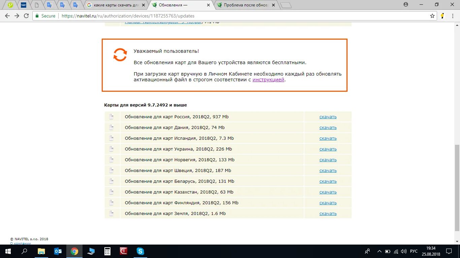The height and width of the screenshot is (258, 460).
Task: Download the Швеция map update
Action: click(328, 171)
